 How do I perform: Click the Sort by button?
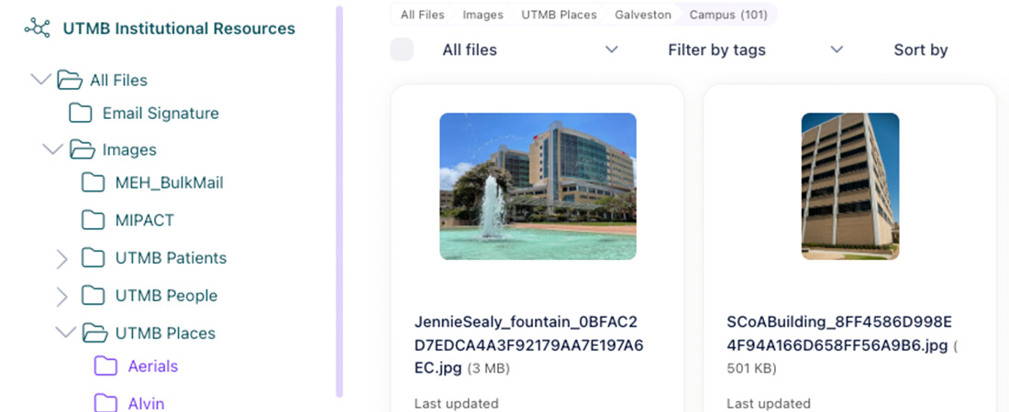[920, 49]
